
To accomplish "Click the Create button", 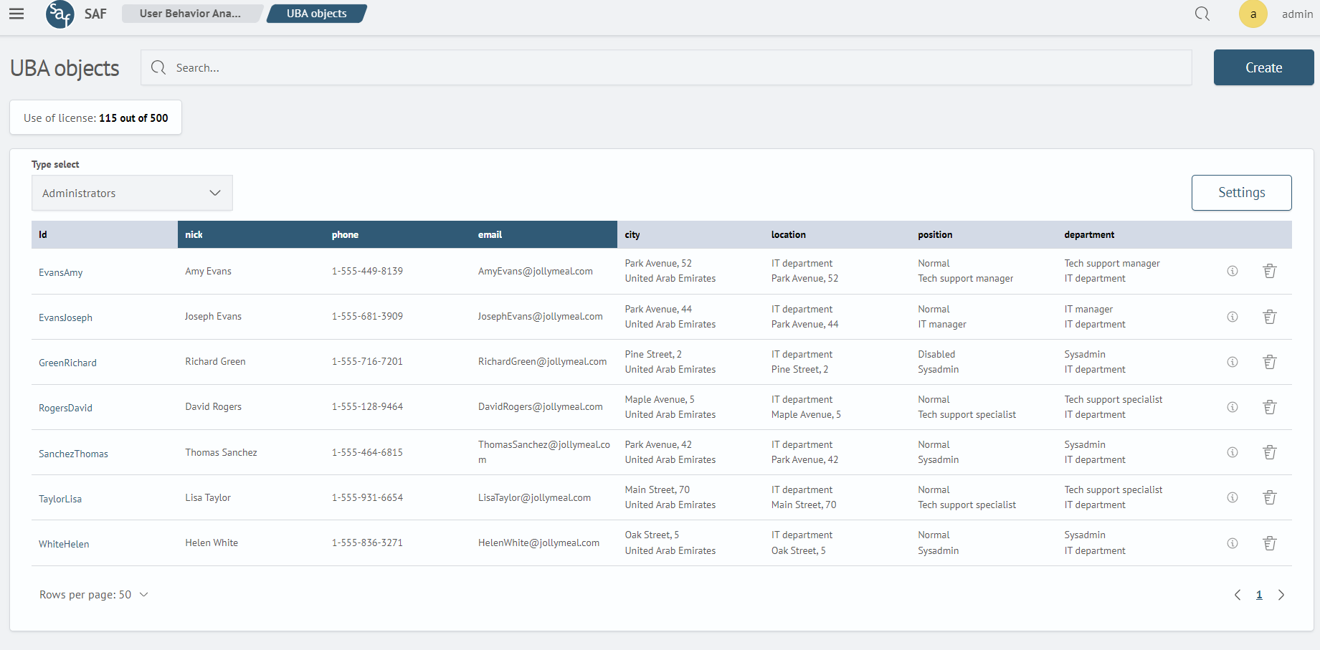I will click(x=1263, y=67).
